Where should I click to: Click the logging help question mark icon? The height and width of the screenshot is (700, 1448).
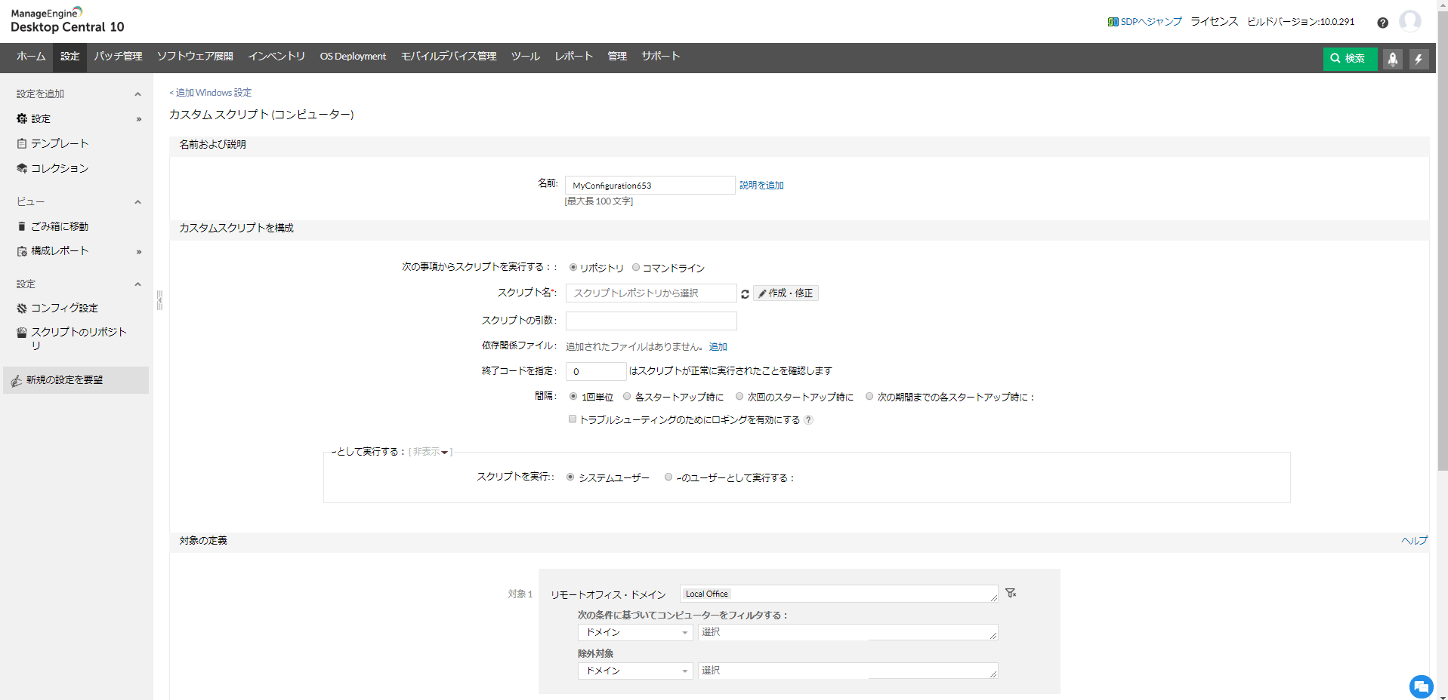pyautogui.click(x=808, y=420)
